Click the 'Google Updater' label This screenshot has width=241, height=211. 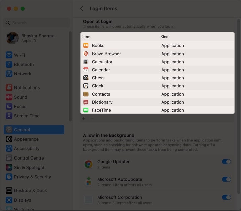coord(113,162)
